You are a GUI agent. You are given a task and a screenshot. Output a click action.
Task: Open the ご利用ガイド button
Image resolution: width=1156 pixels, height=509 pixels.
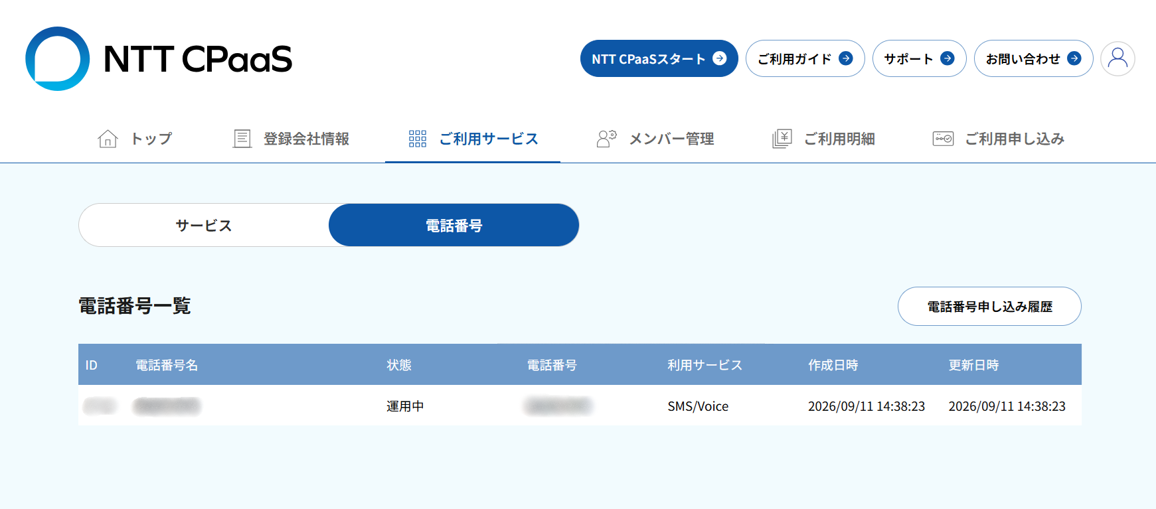coord(805,58)
